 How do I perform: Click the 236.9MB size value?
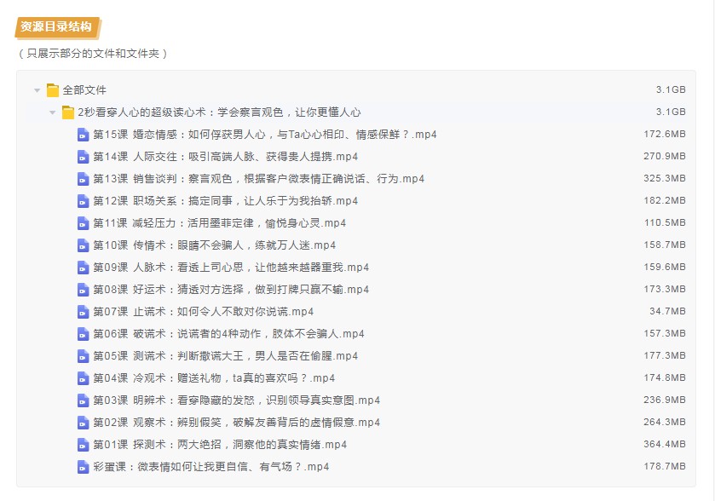click(665, 400)
